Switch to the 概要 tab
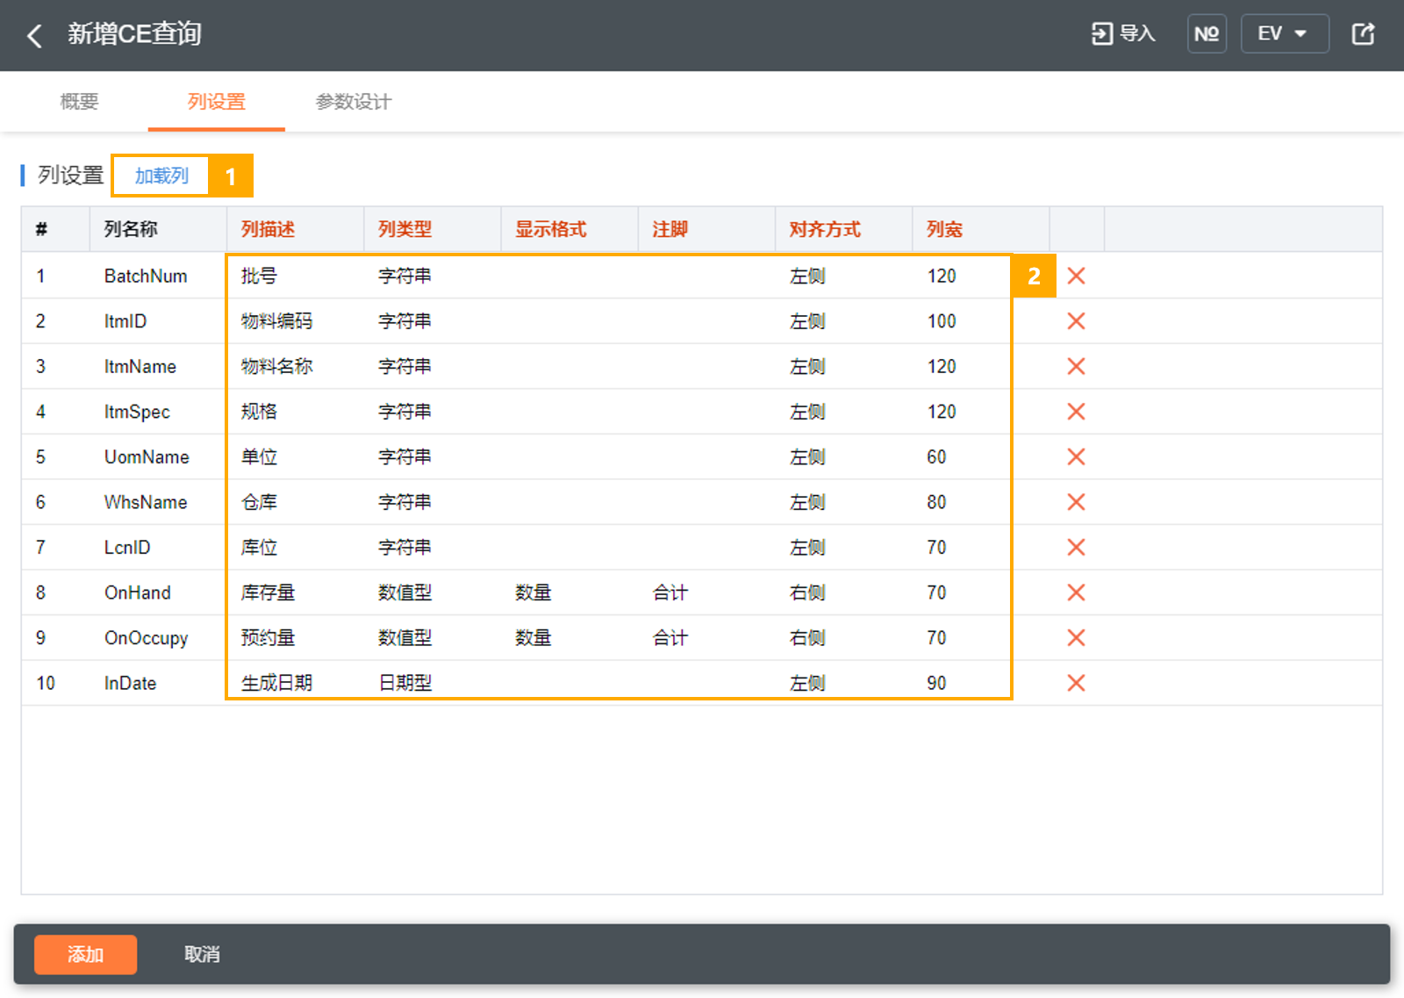Image resolution: width=1404 pixels, height=998 pixels. [79, 102]
